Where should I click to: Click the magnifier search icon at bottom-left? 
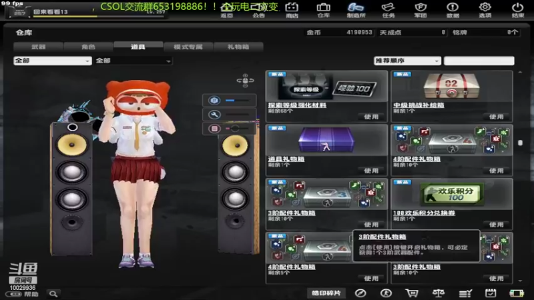tap(53, 293)
